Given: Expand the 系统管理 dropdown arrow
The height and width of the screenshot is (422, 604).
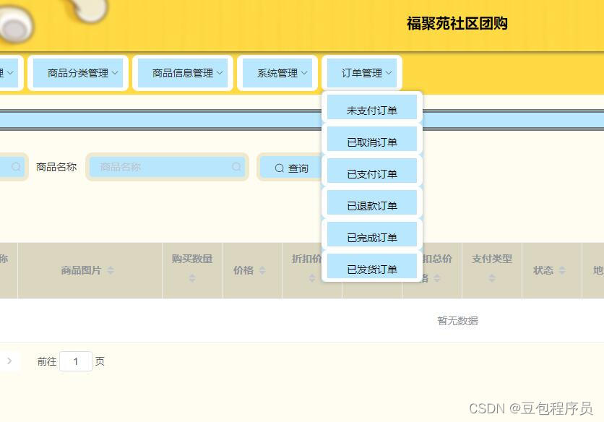Looking at the screenshot, I should pyautogui.click(x=304, y=72).
